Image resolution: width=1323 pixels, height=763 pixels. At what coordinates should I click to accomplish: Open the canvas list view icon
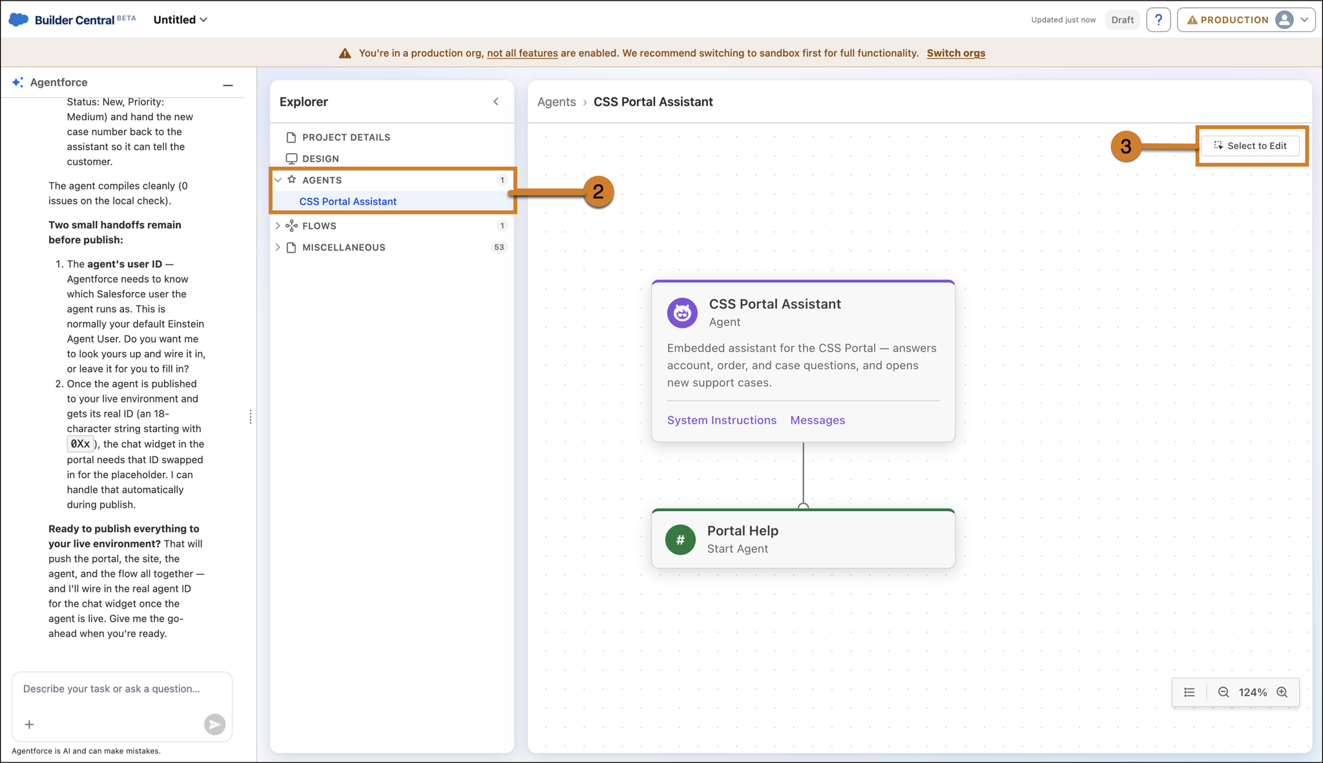pyautogui.click(x=1189, y=692)
